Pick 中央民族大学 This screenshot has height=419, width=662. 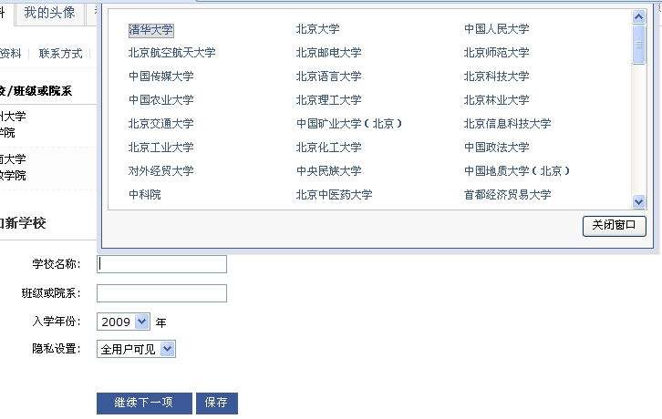[328, 171]
